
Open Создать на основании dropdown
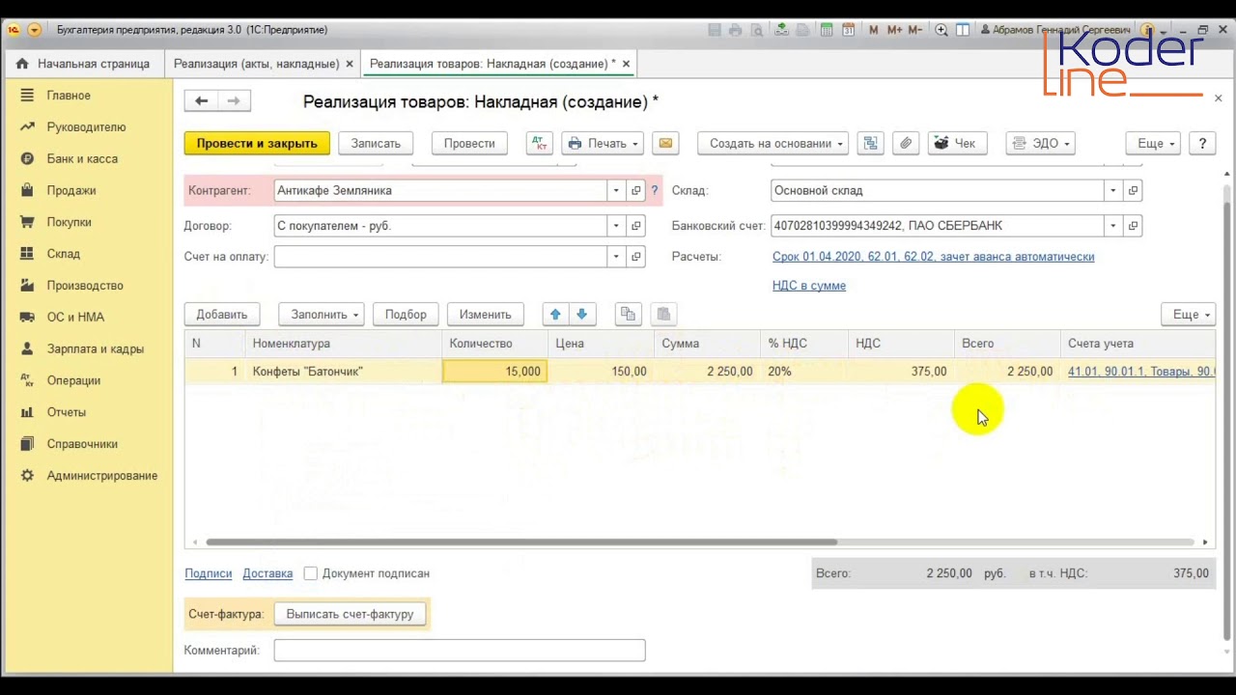tap(773, 143)
